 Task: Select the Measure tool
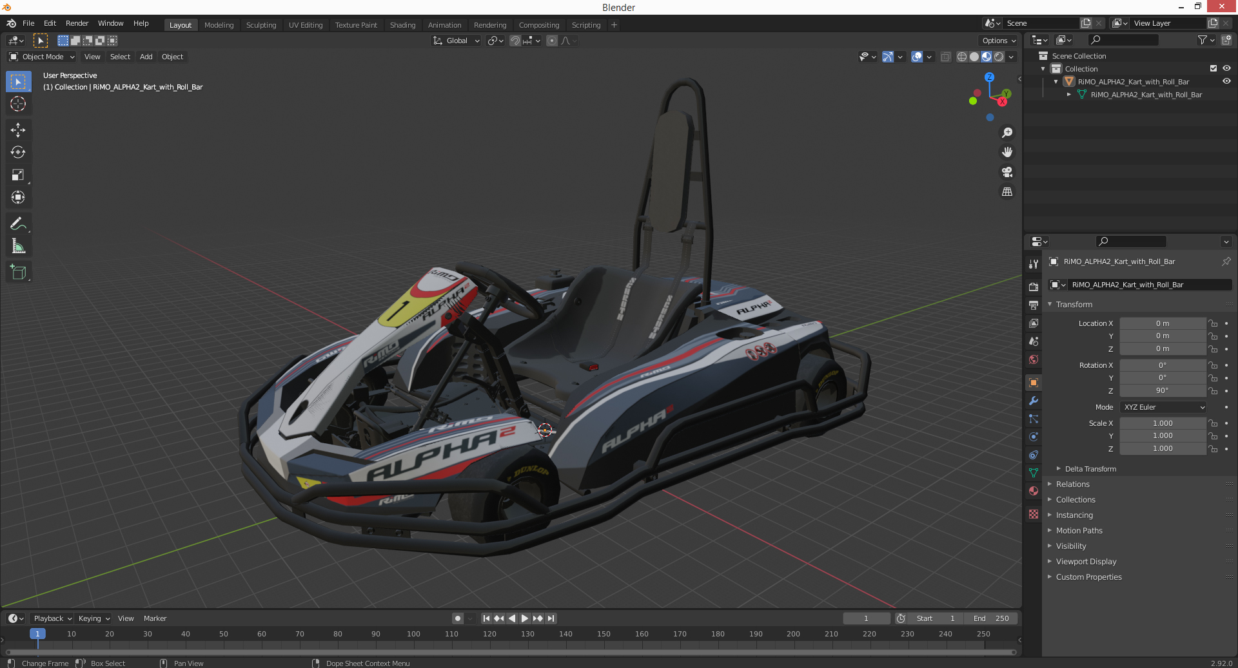18,246
